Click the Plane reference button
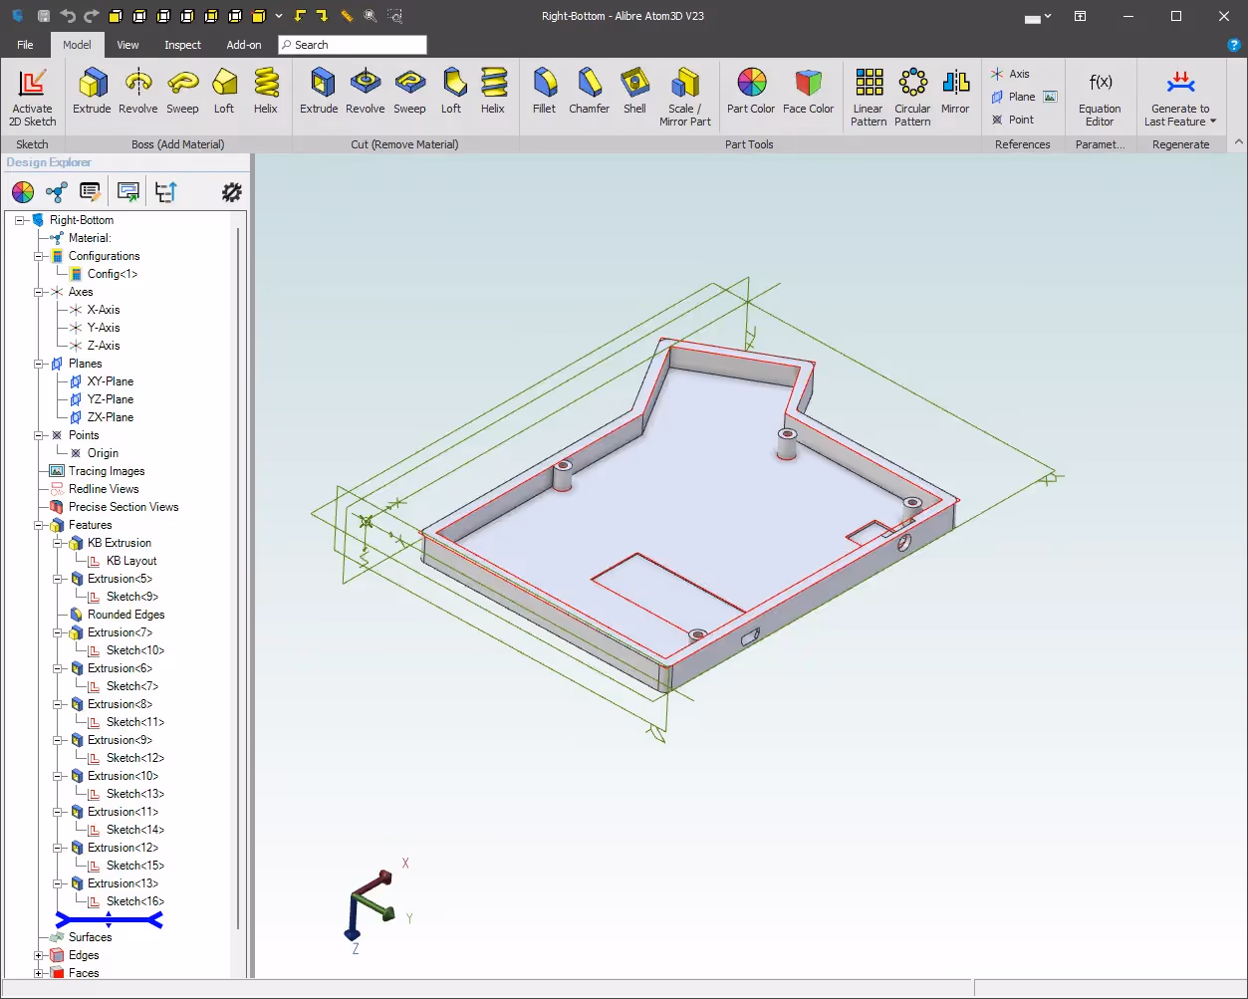The image size is (1248, 999). 1012,97
